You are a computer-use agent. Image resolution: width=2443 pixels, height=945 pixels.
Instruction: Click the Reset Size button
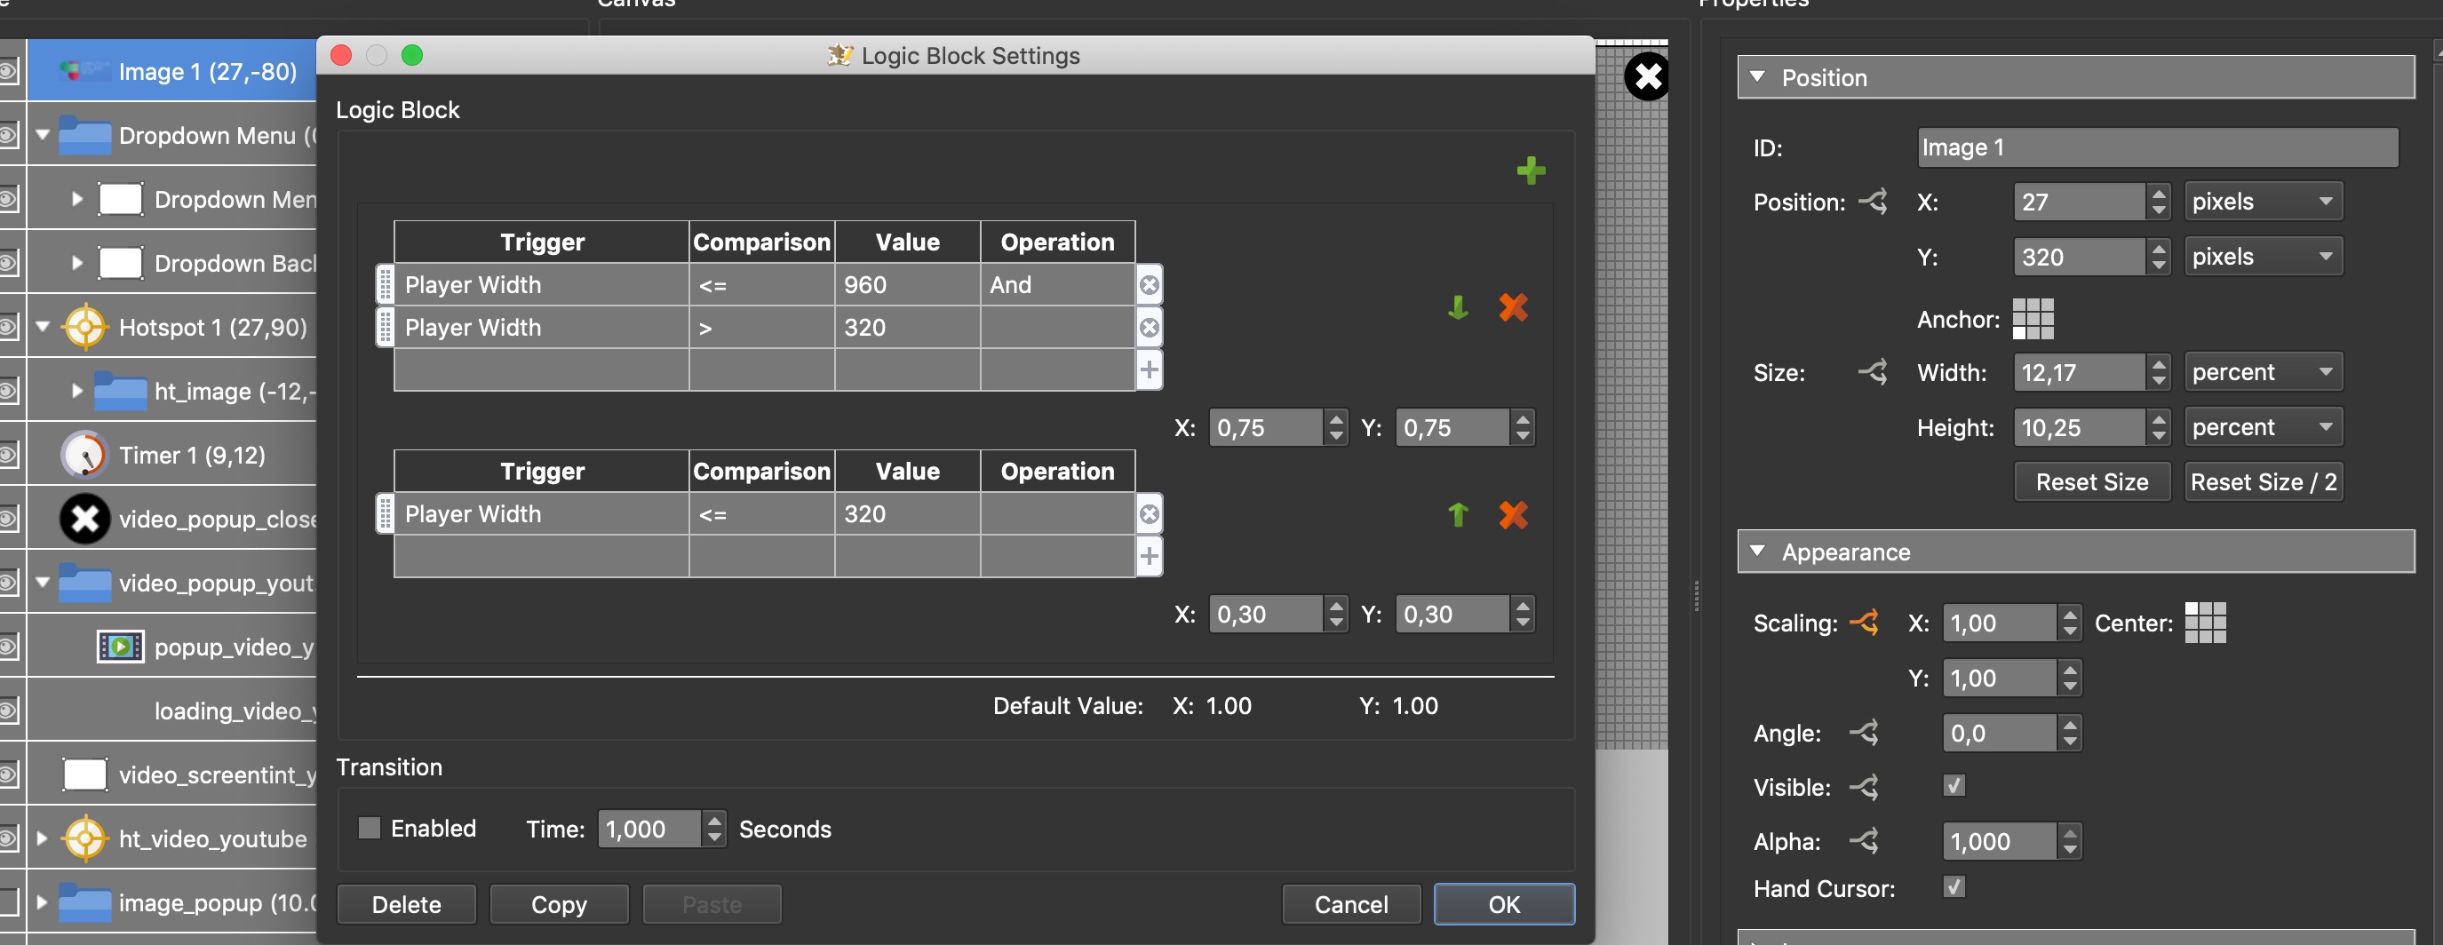(x=2091, y=481)
